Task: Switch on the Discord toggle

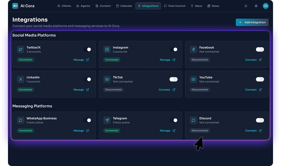Action: pos(260,120)
